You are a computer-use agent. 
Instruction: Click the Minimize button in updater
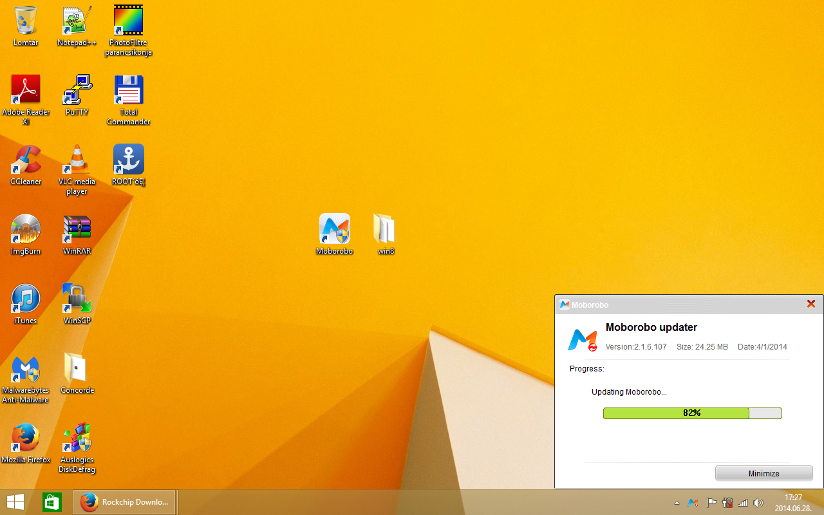(x=763, y=473)
